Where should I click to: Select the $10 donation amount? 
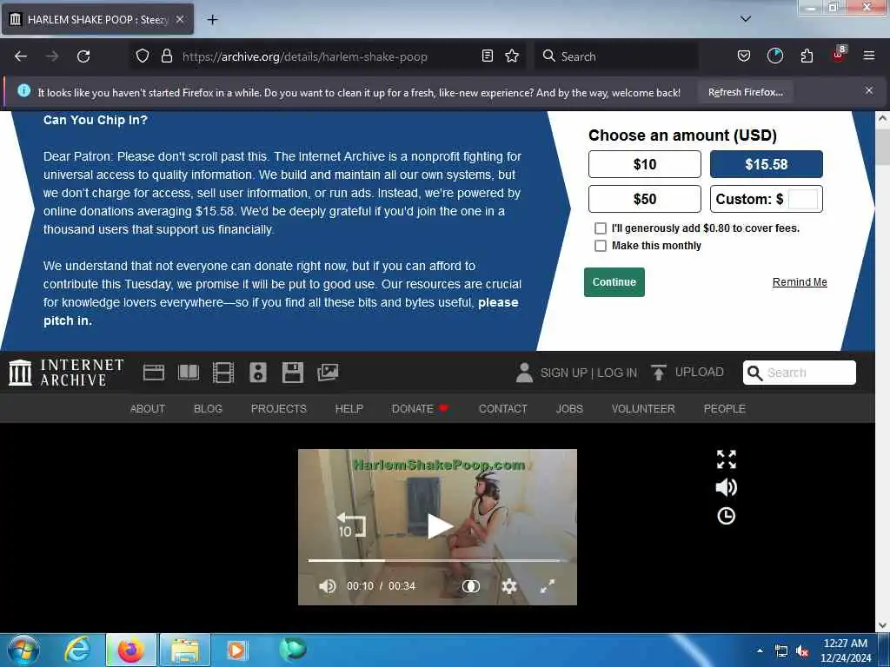click(x=644, y=164)
